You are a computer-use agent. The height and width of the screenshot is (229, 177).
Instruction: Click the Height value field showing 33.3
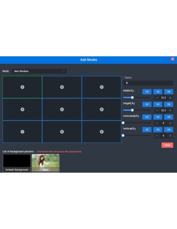click(x=164, y=110)
